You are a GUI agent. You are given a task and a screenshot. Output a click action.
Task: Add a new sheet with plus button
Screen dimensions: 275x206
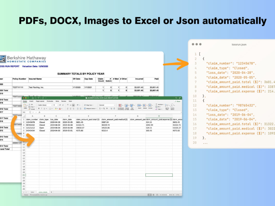click(x=51, y=192)
